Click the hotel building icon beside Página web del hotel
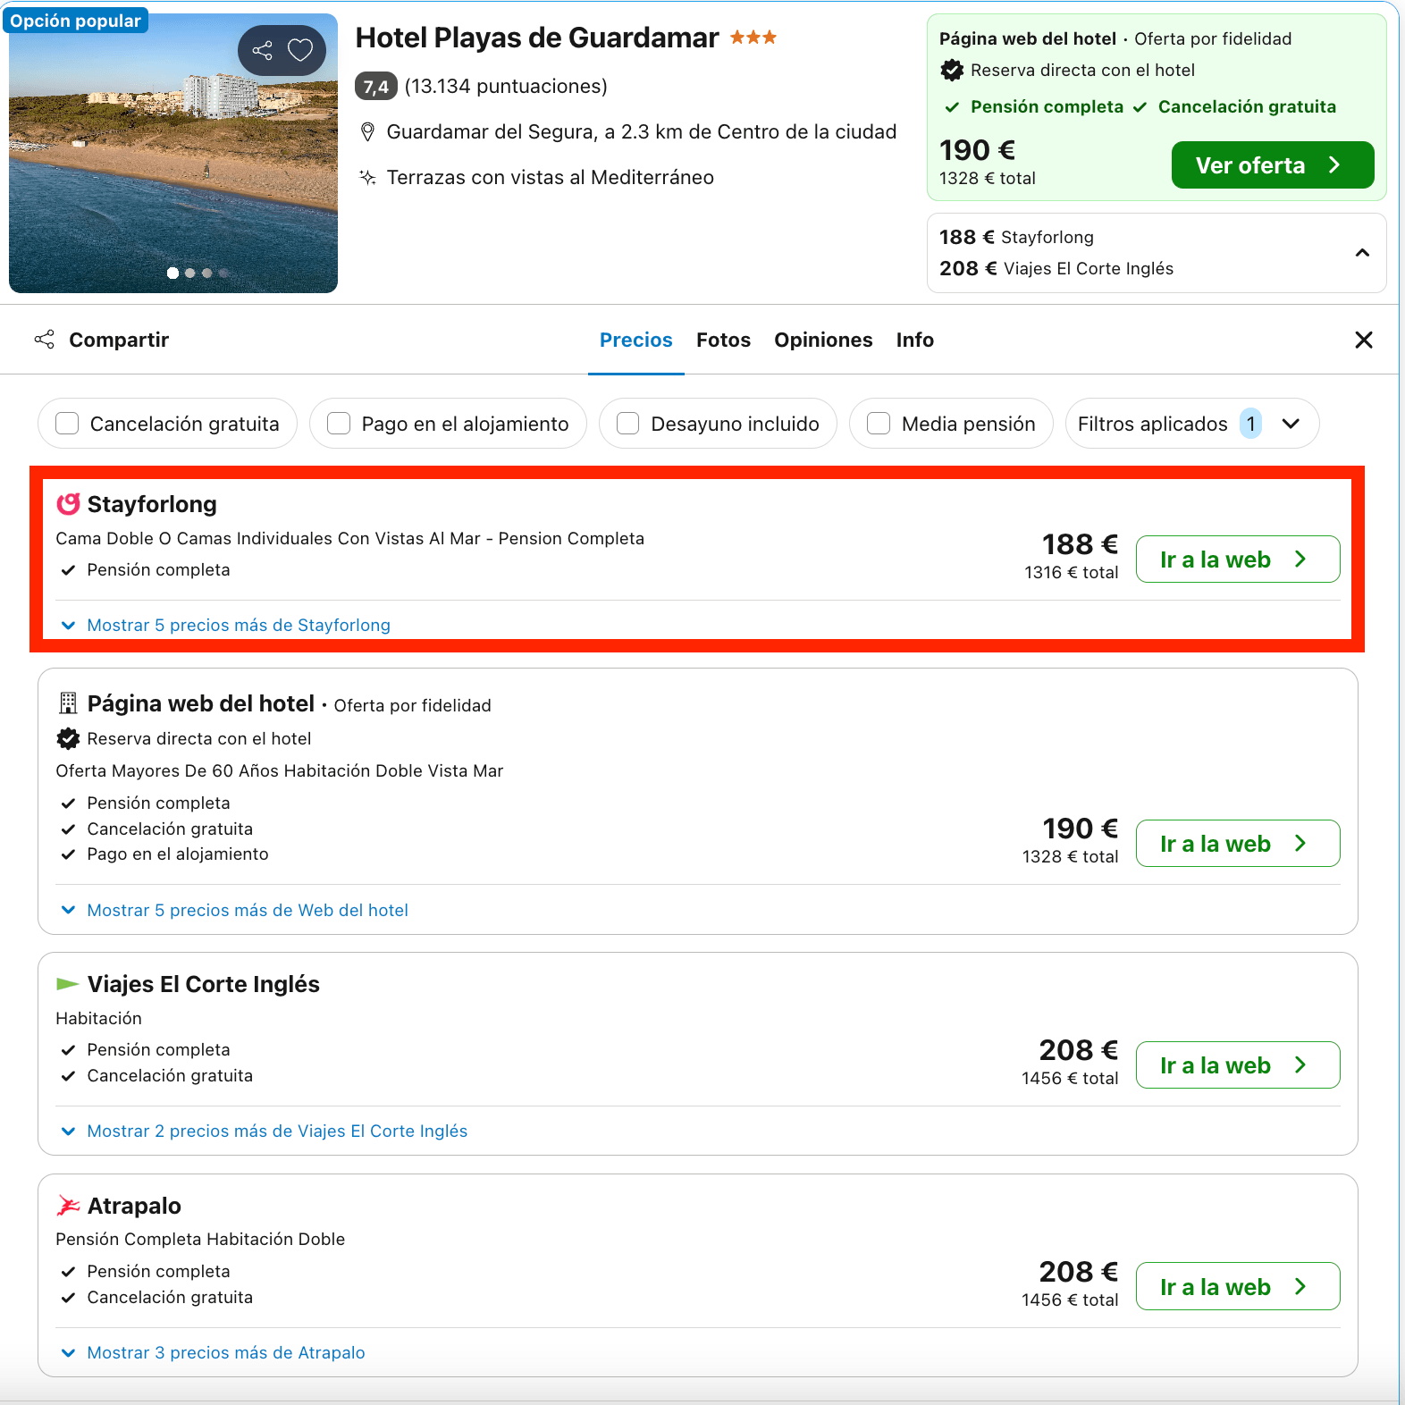 point(68,703)
